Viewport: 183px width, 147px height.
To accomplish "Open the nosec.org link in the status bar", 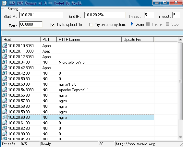I will point(135,144).
